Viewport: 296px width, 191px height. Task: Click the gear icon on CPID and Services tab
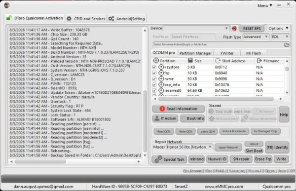point(69,19)
